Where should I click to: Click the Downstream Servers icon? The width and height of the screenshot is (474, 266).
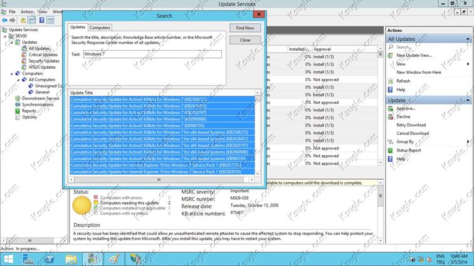[18, 98]
